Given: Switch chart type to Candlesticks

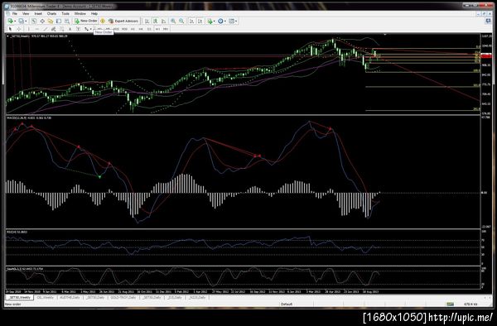Looking at the screenshot, I should pos(156,21).
